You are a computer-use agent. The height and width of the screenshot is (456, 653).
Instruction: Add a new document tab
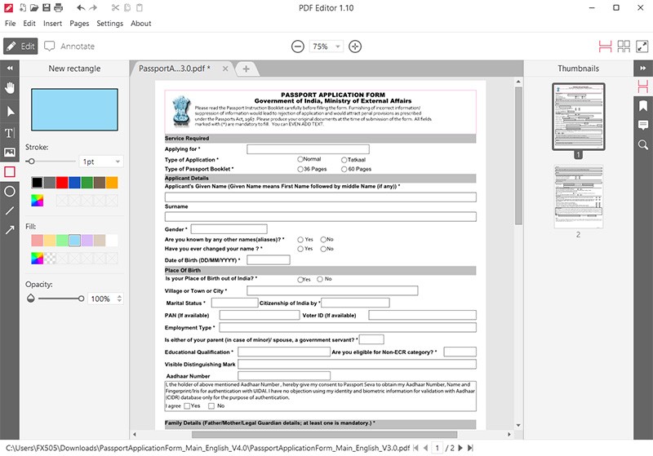[x=247, y=69]
